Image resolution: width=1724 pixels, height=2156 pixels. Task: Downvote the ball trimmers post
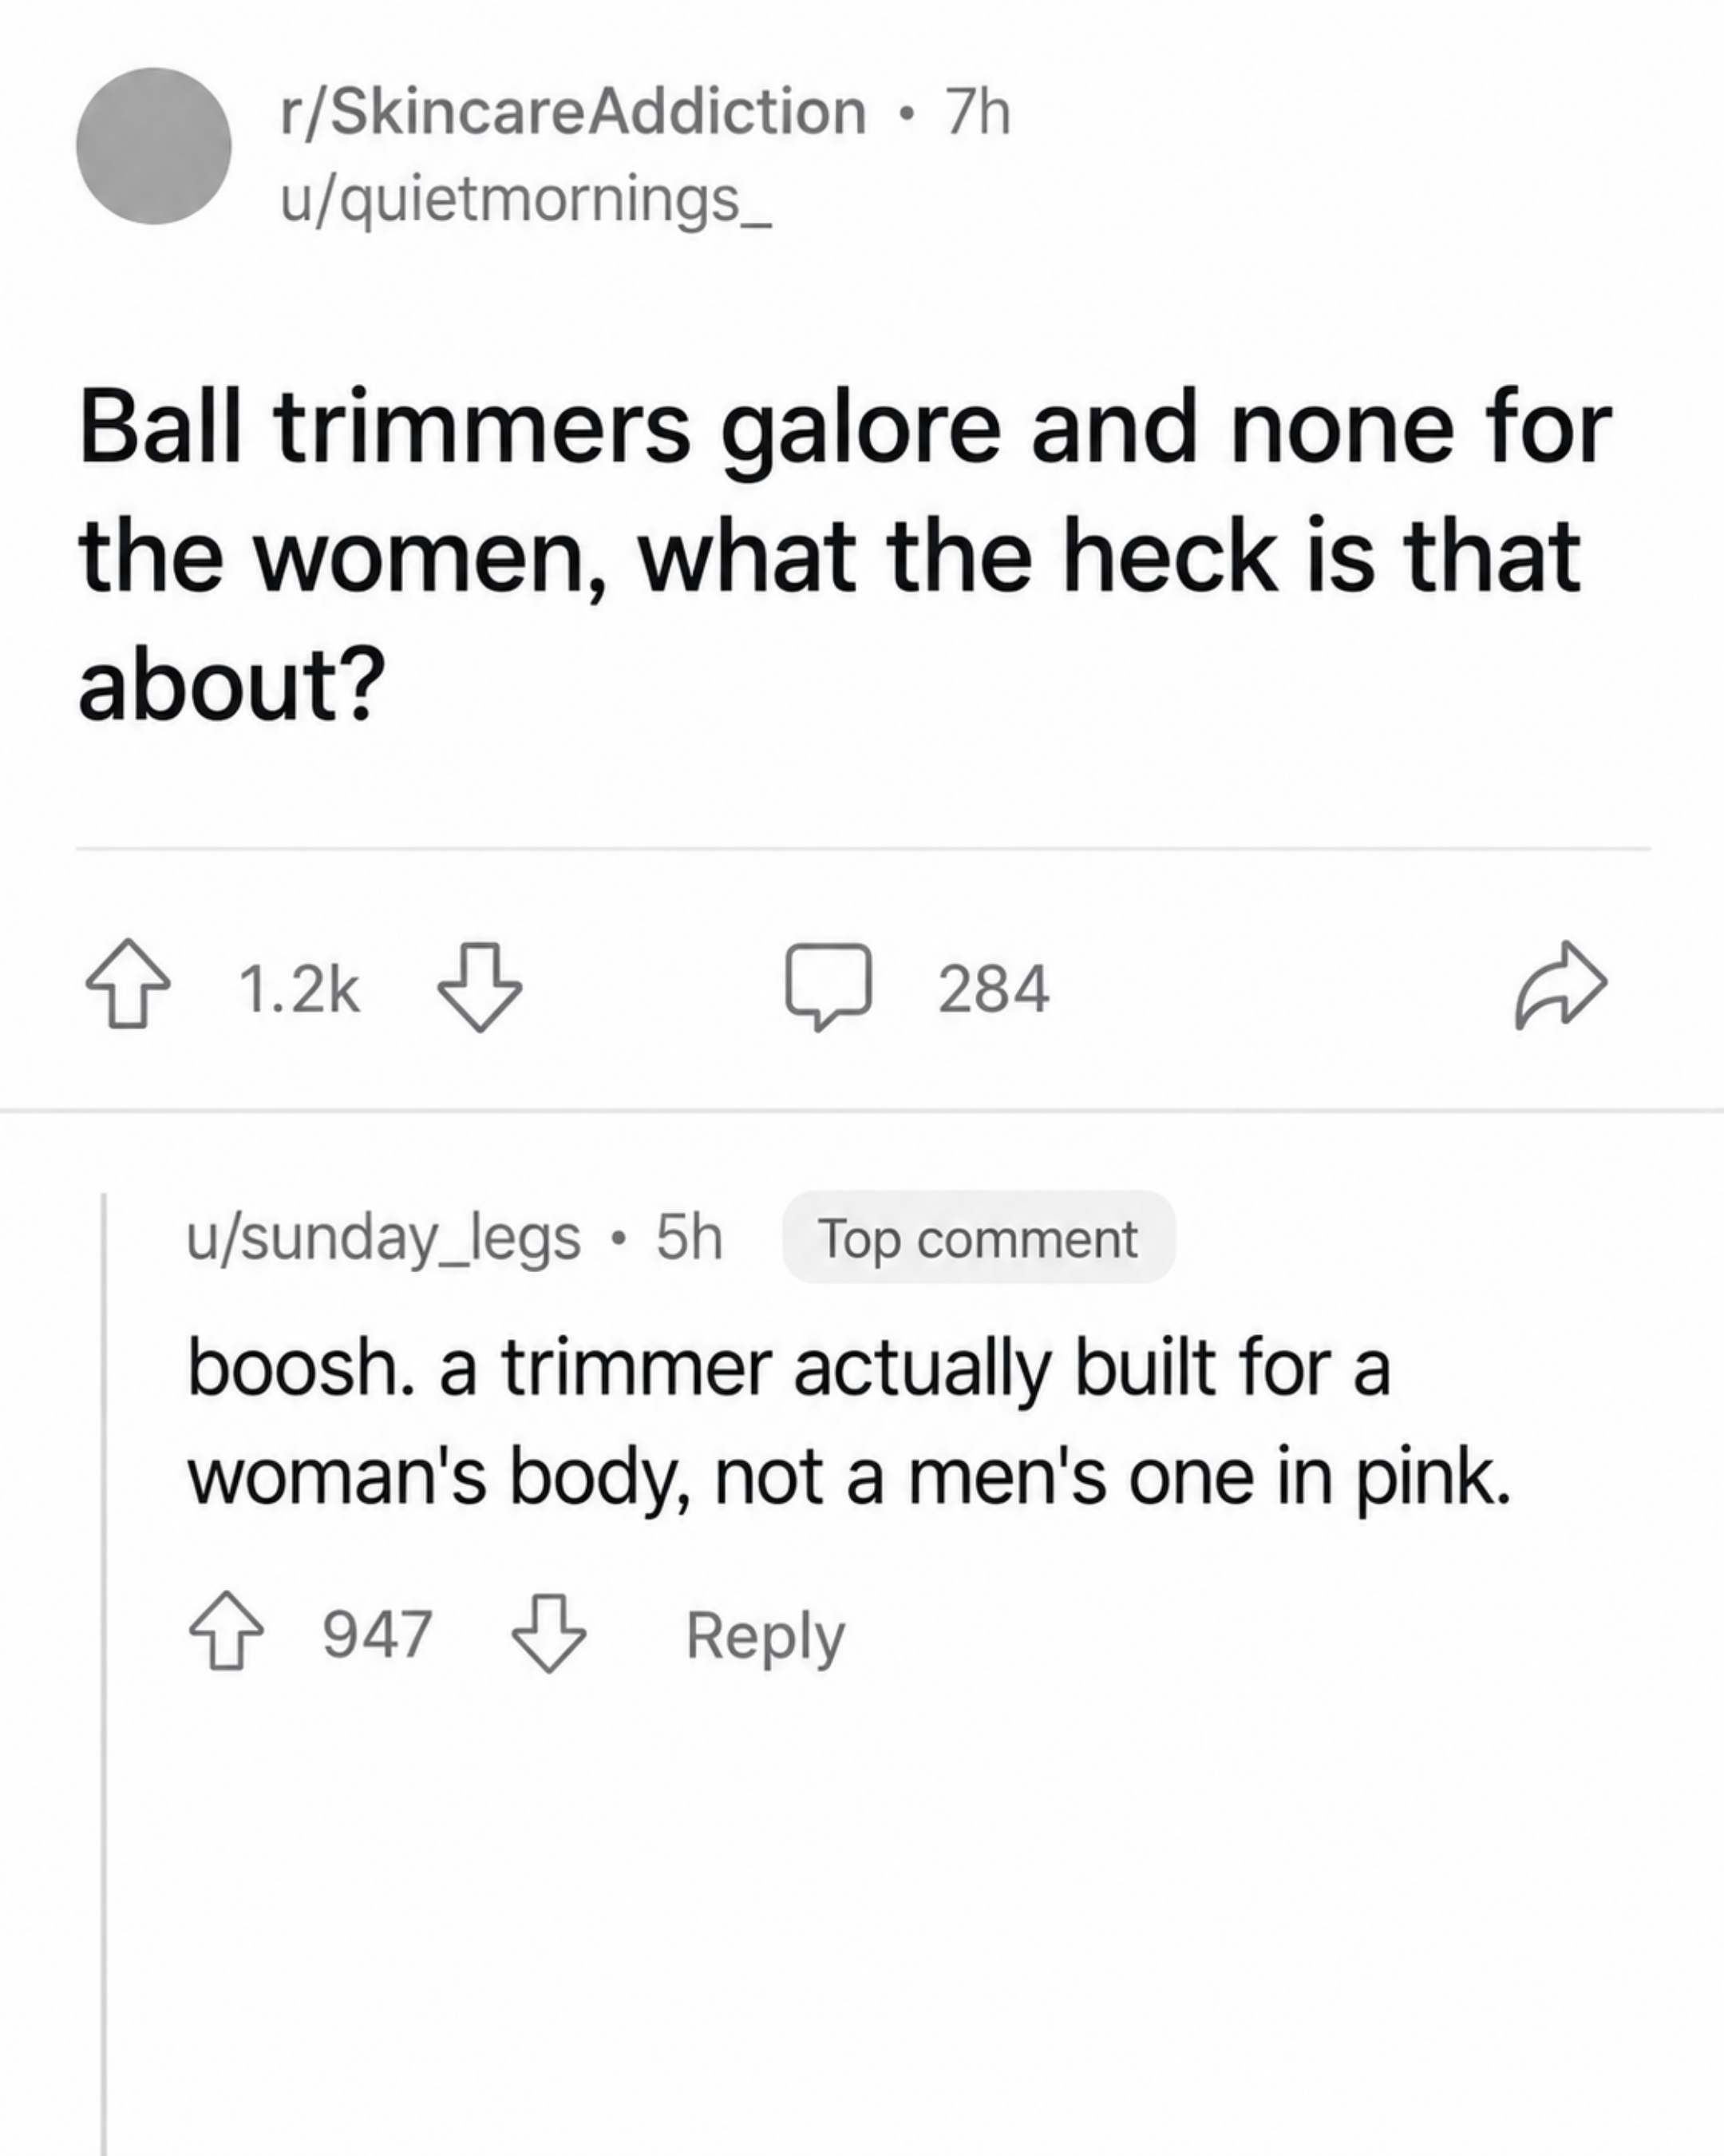coord(480,986)
